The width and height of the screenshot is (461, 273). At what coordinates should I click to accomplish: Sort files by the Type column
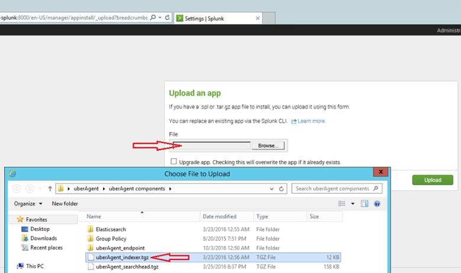[x=280, y=217]
